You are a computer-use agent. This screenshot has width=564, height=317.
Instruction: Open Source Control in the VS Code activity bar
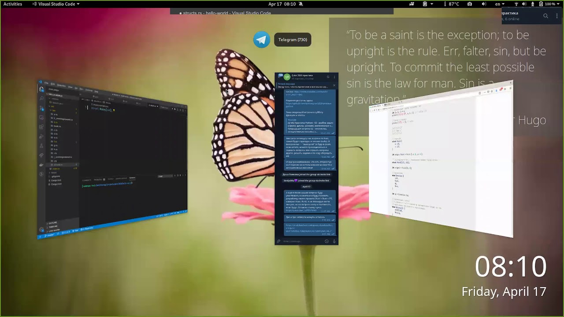point(42,108)
